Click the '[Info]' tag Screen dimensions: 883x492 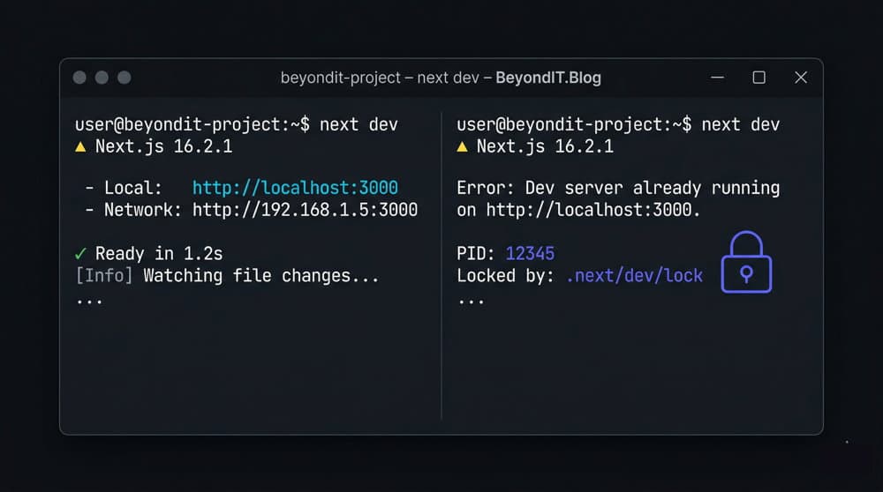[104, 275]
